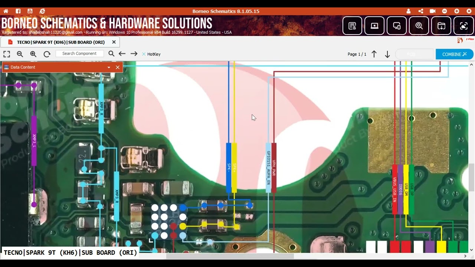Click the Data Content panel title
The image size is (475, 267).
click(x=23, y=67)
